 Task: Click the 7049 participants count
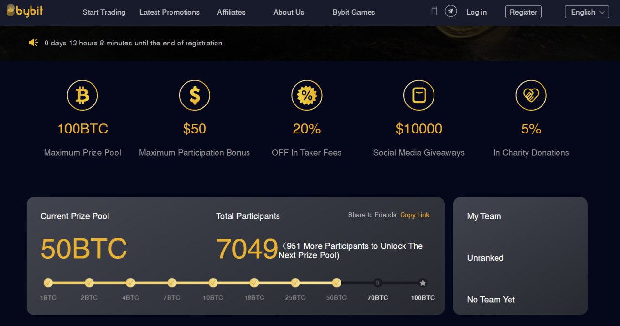point(247,249)
